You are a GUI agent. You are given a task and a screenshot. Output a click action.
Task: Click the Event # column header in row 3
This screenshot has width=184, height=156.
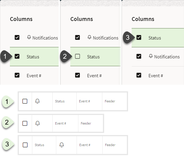(85, 145)
